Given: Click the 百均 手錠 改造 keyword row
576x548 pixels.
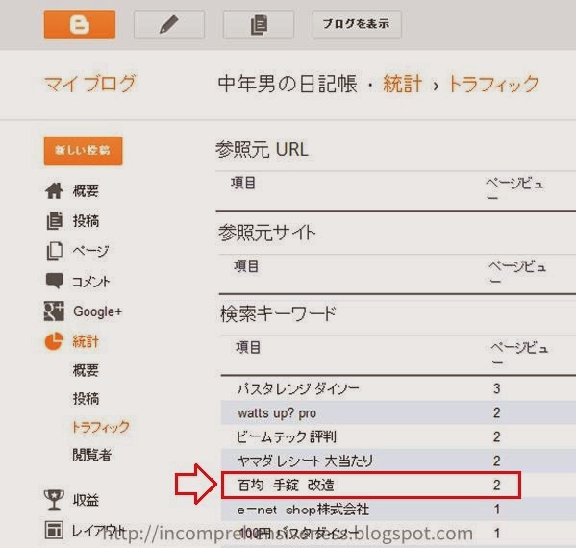Looking at the screenshot, I should click(x=371, y=486).
